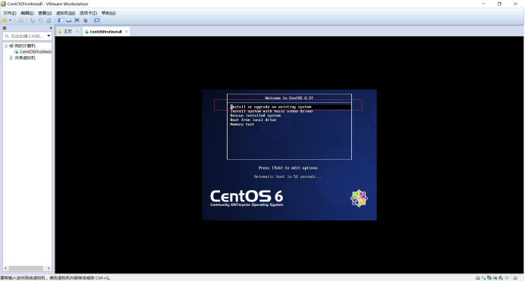Click the CentOS logo in VM screen
The width and height of the screenshot is (525, 281).
point(359,198)
